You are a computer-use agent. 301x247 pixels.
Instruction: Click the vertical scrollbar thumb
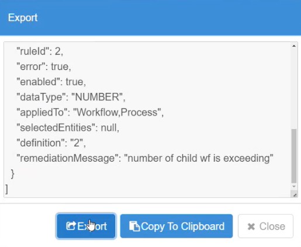[294, 156]
